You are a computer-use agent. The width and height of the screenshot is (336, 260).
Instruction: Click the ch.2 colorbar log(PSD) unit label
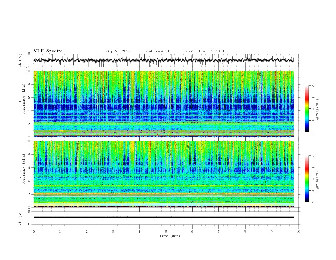[x=318, y=181]
